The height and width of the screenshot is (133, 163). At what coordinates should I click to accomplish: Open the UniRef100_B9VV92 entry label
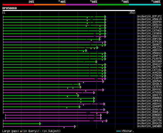coord(149,90)
